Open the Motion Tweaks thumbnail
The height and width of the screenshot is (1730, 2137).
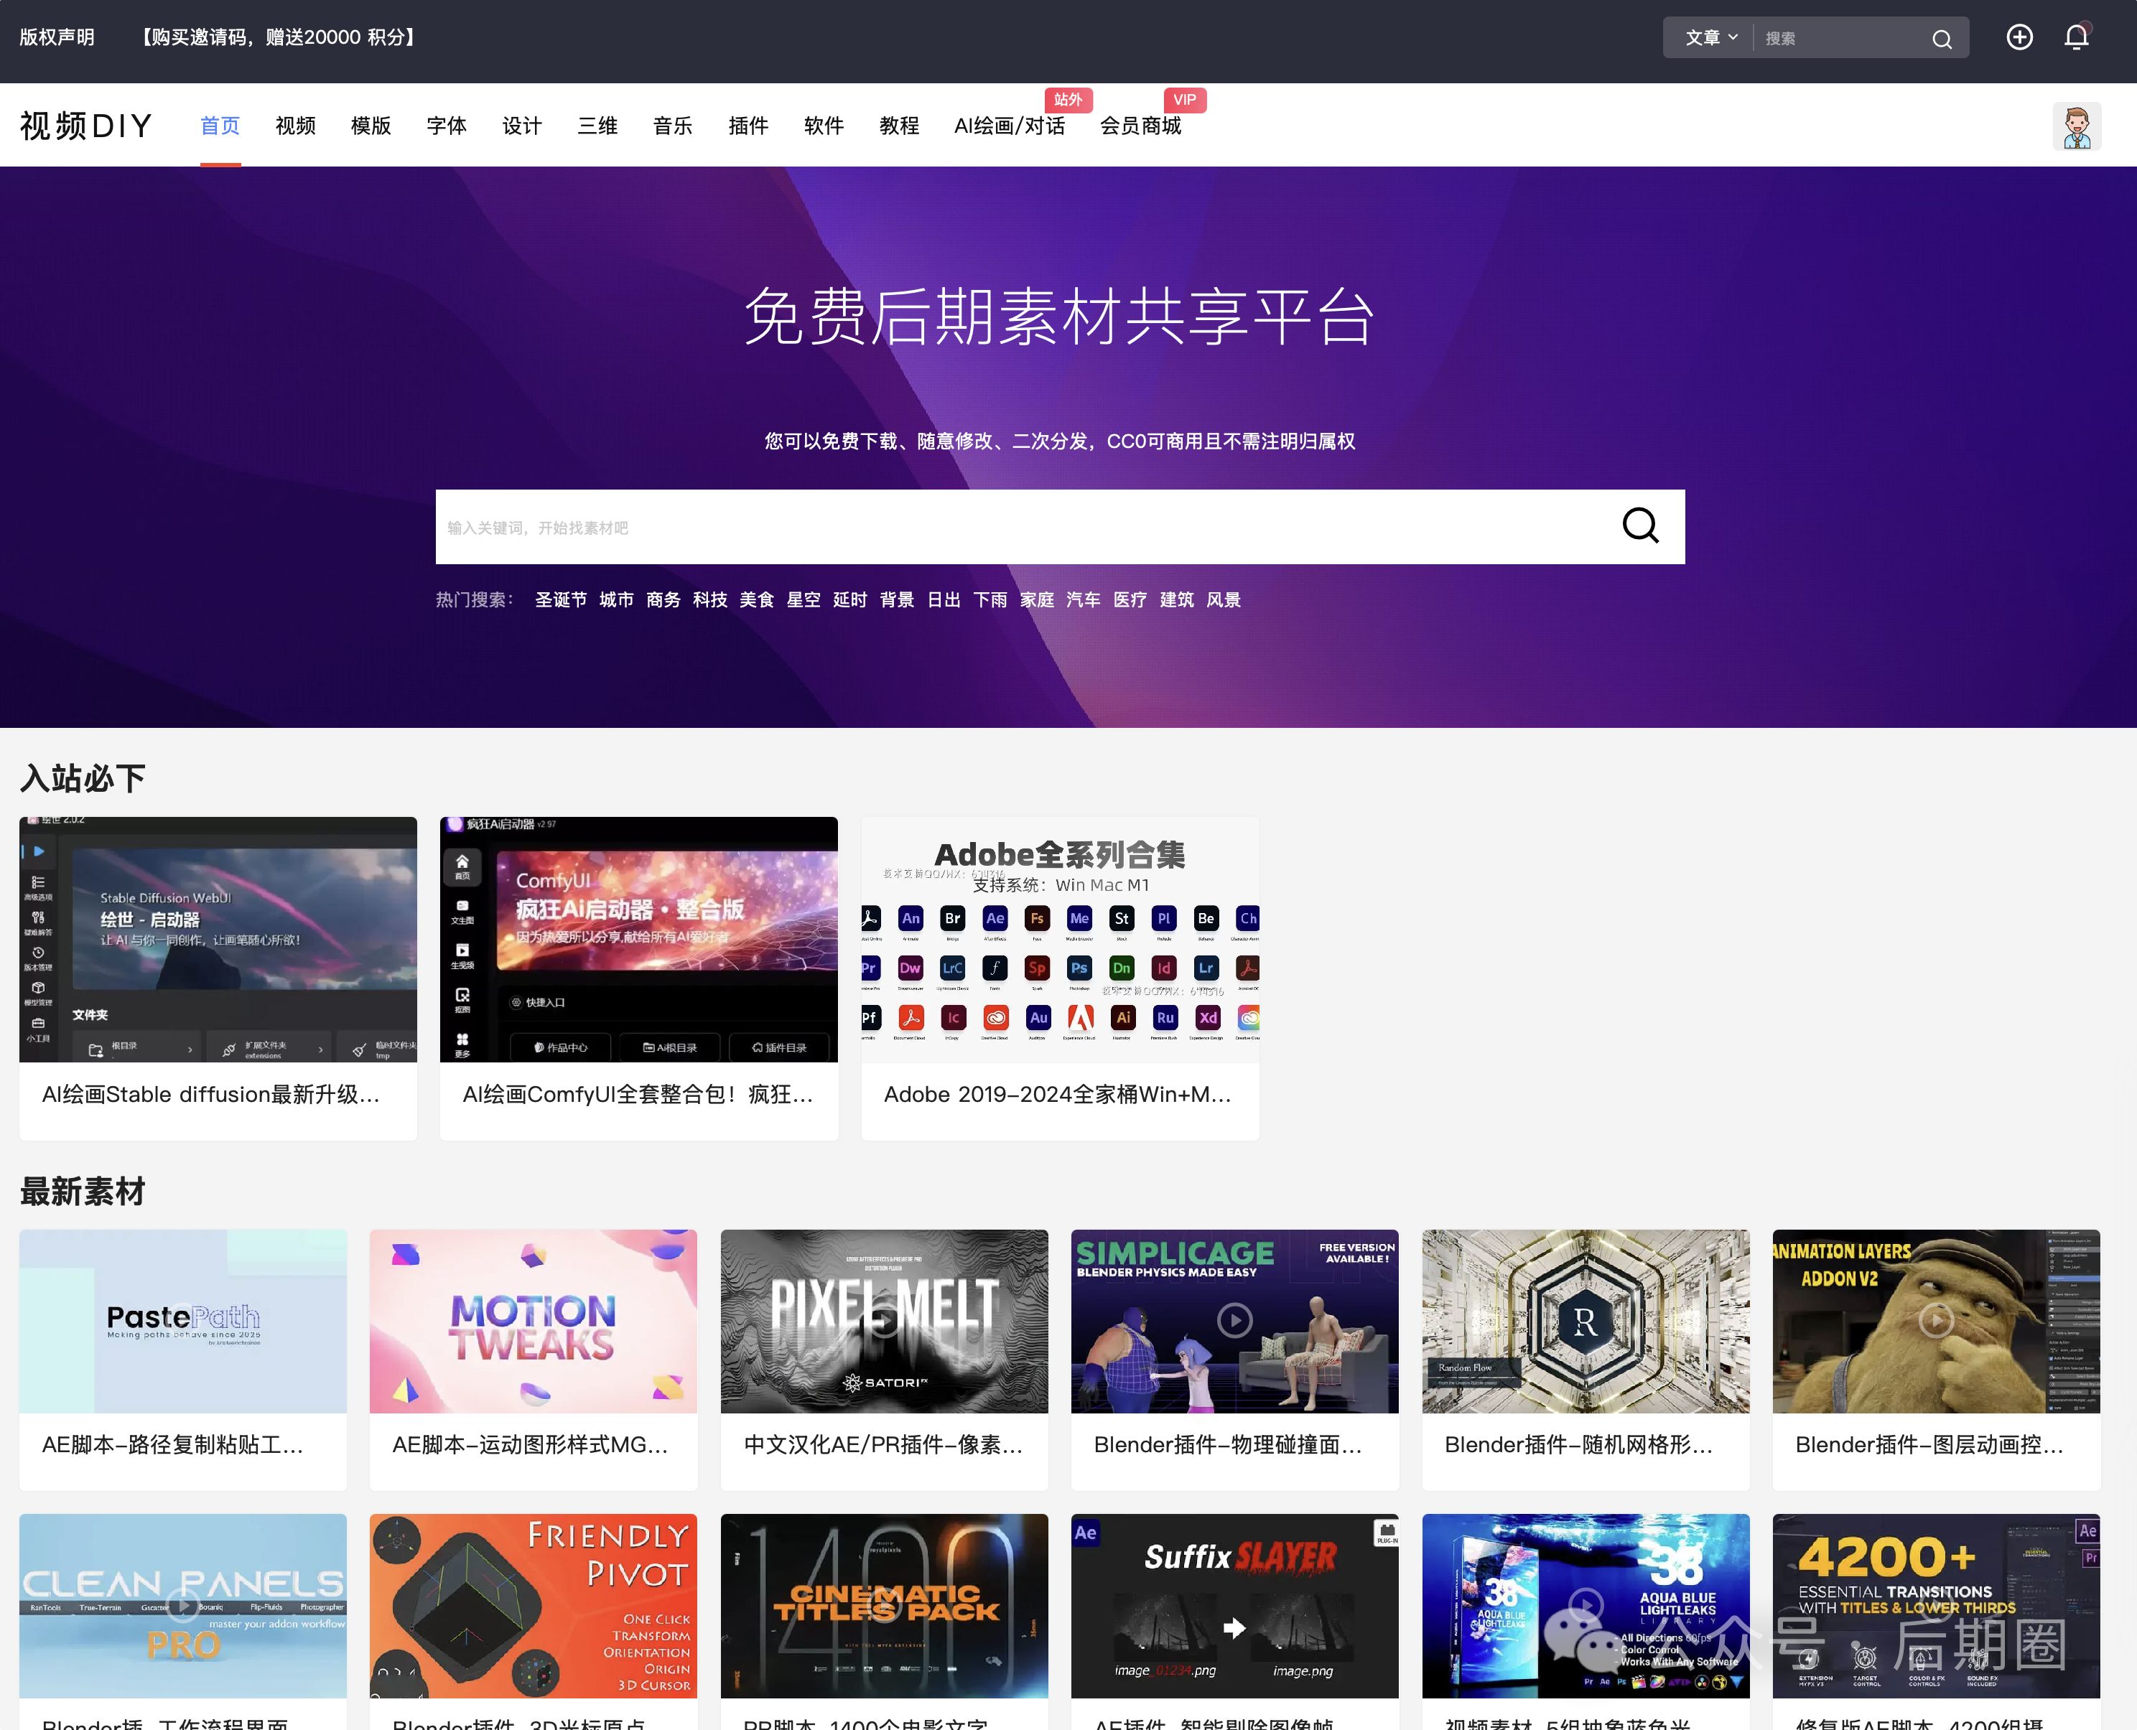click(x=532, y=1320)
